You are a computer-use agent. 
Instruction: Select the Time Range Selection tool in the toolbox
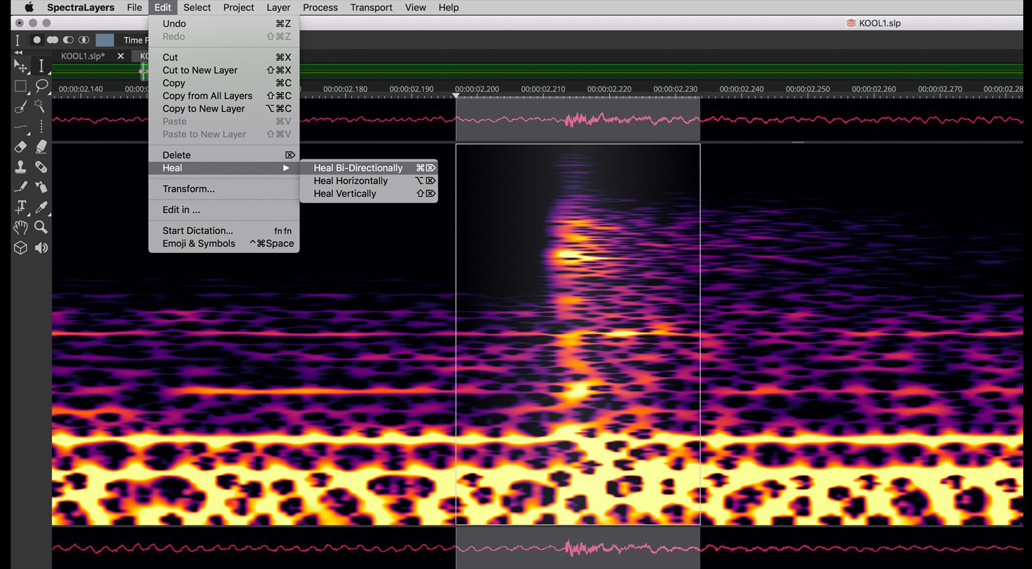[42, 66]
